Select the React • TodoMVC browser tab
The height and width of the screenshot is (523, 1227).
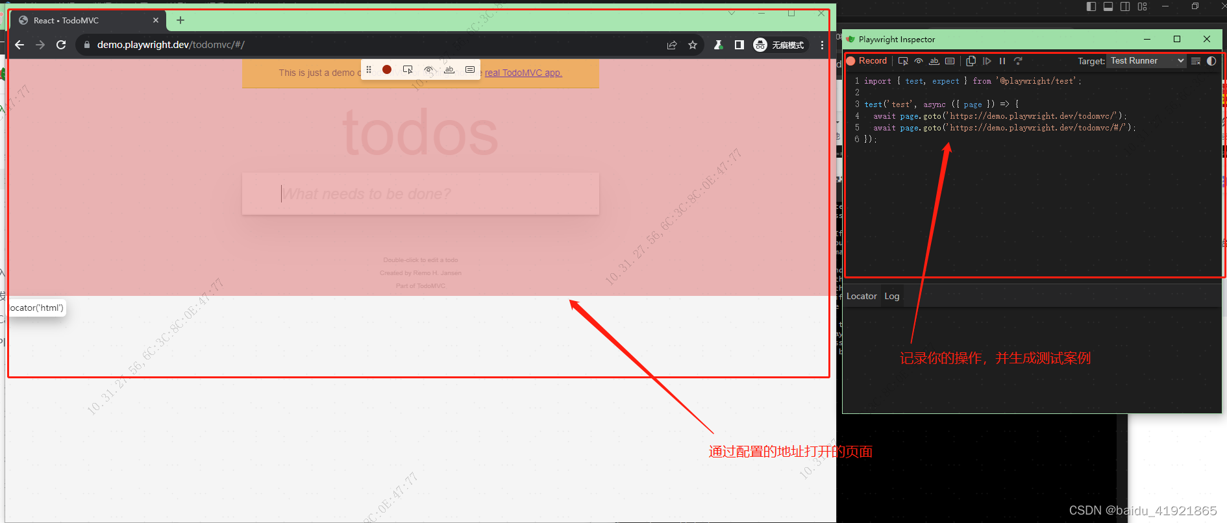pyautogui.click(x=88, y=21)
